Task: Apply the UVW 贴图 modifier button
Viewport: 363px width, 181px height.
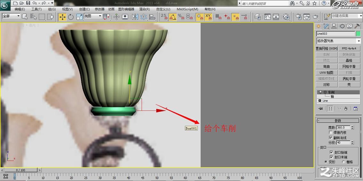Action: point(327,72)
